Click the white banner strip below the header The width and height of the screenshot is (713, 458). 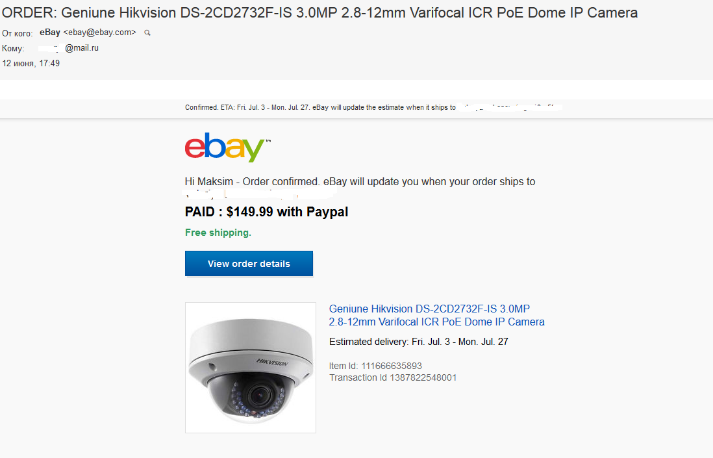(x=356, y=90)
